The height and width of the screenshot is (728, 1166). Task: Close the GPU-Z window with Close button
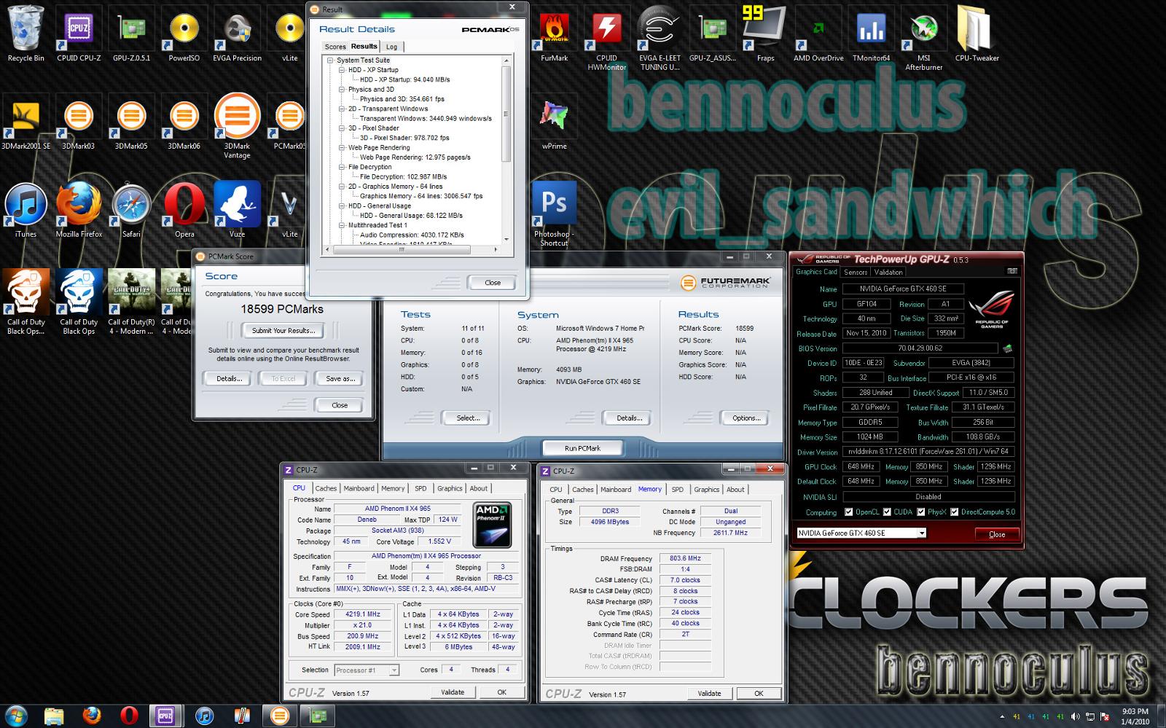pyautogui.click(x=997, y=534)
